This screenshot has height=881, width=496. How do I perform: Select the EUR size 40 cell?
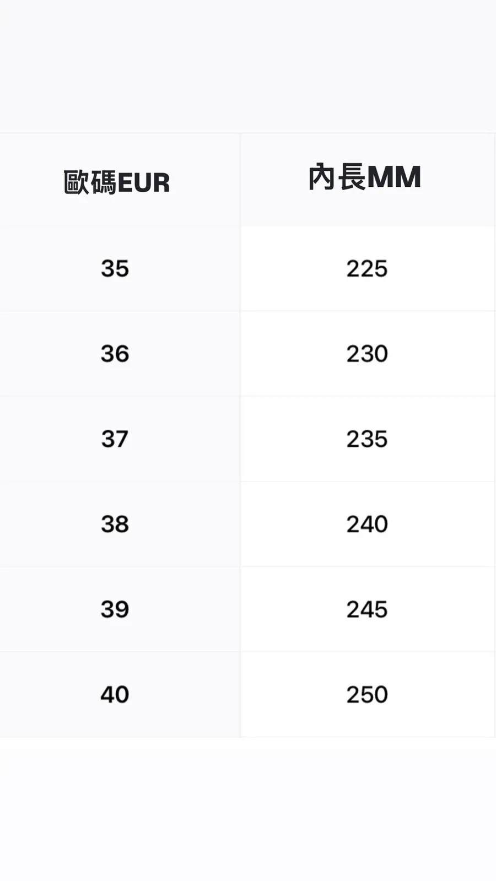tap(115, 694)
